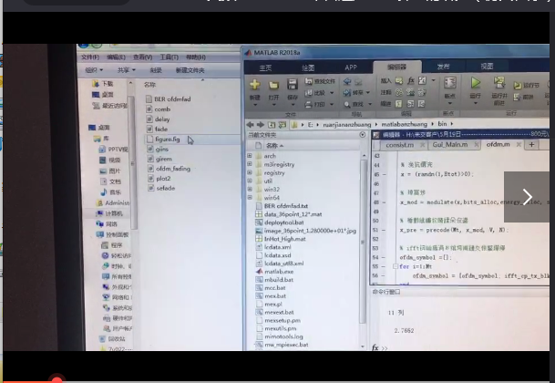Open the Print dropdown arrow
Screen dimensions: 555x383
pos(332,104)
